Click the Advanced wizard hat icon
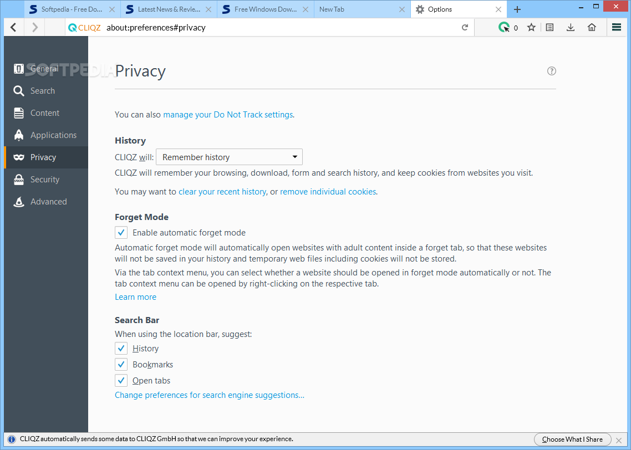The width and height of the screenshot is (631, 450). pyautogui.click(x=18, y=202)
